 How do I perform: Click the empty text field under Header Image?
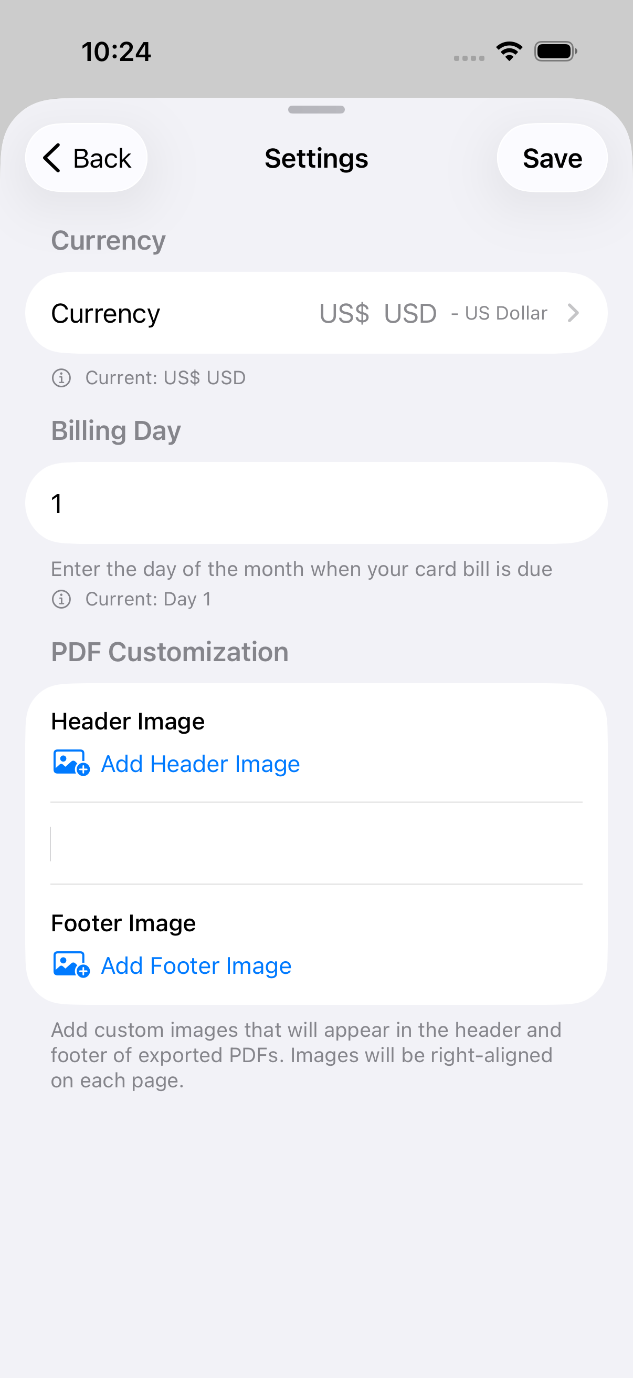click(x=316, y=844)
